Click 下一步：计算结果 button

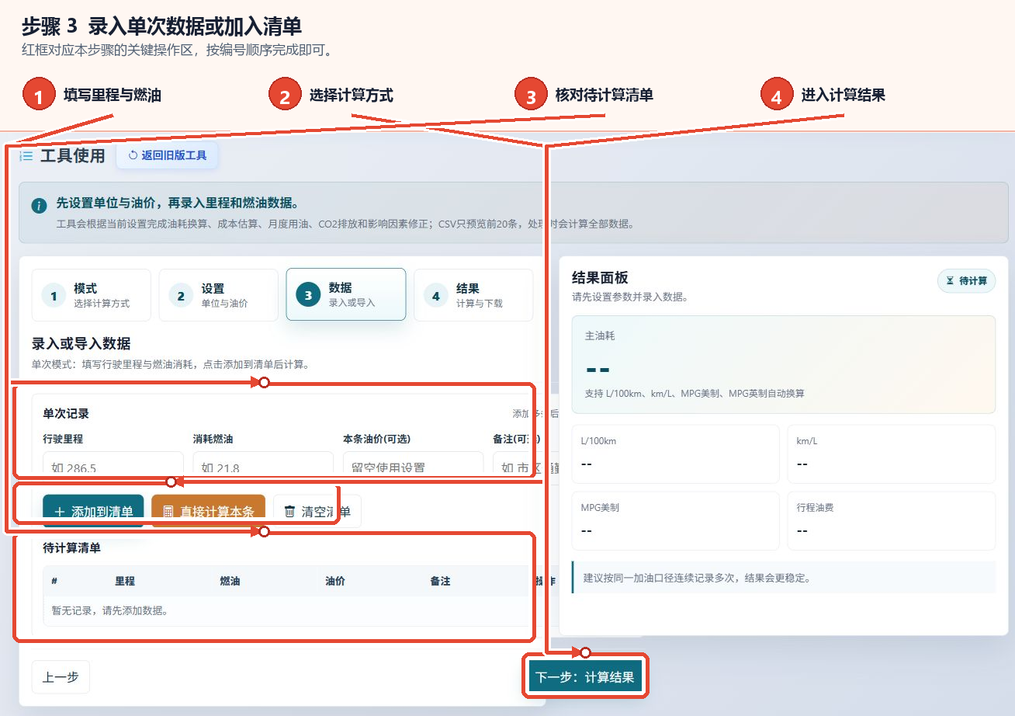click(x=585, y=677)
